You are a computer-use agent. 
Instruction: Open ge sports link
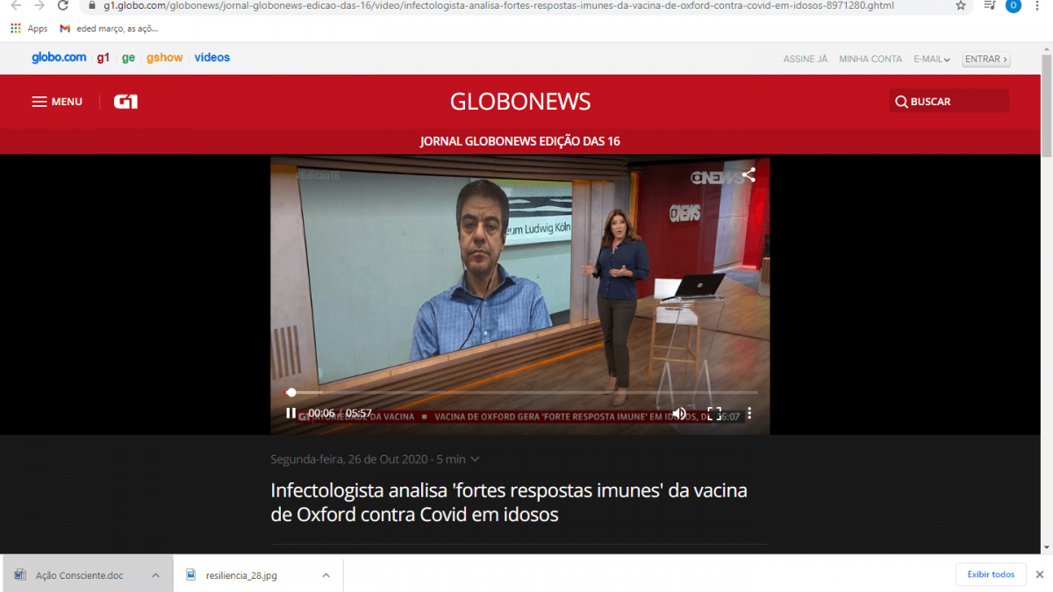point(129,58)
